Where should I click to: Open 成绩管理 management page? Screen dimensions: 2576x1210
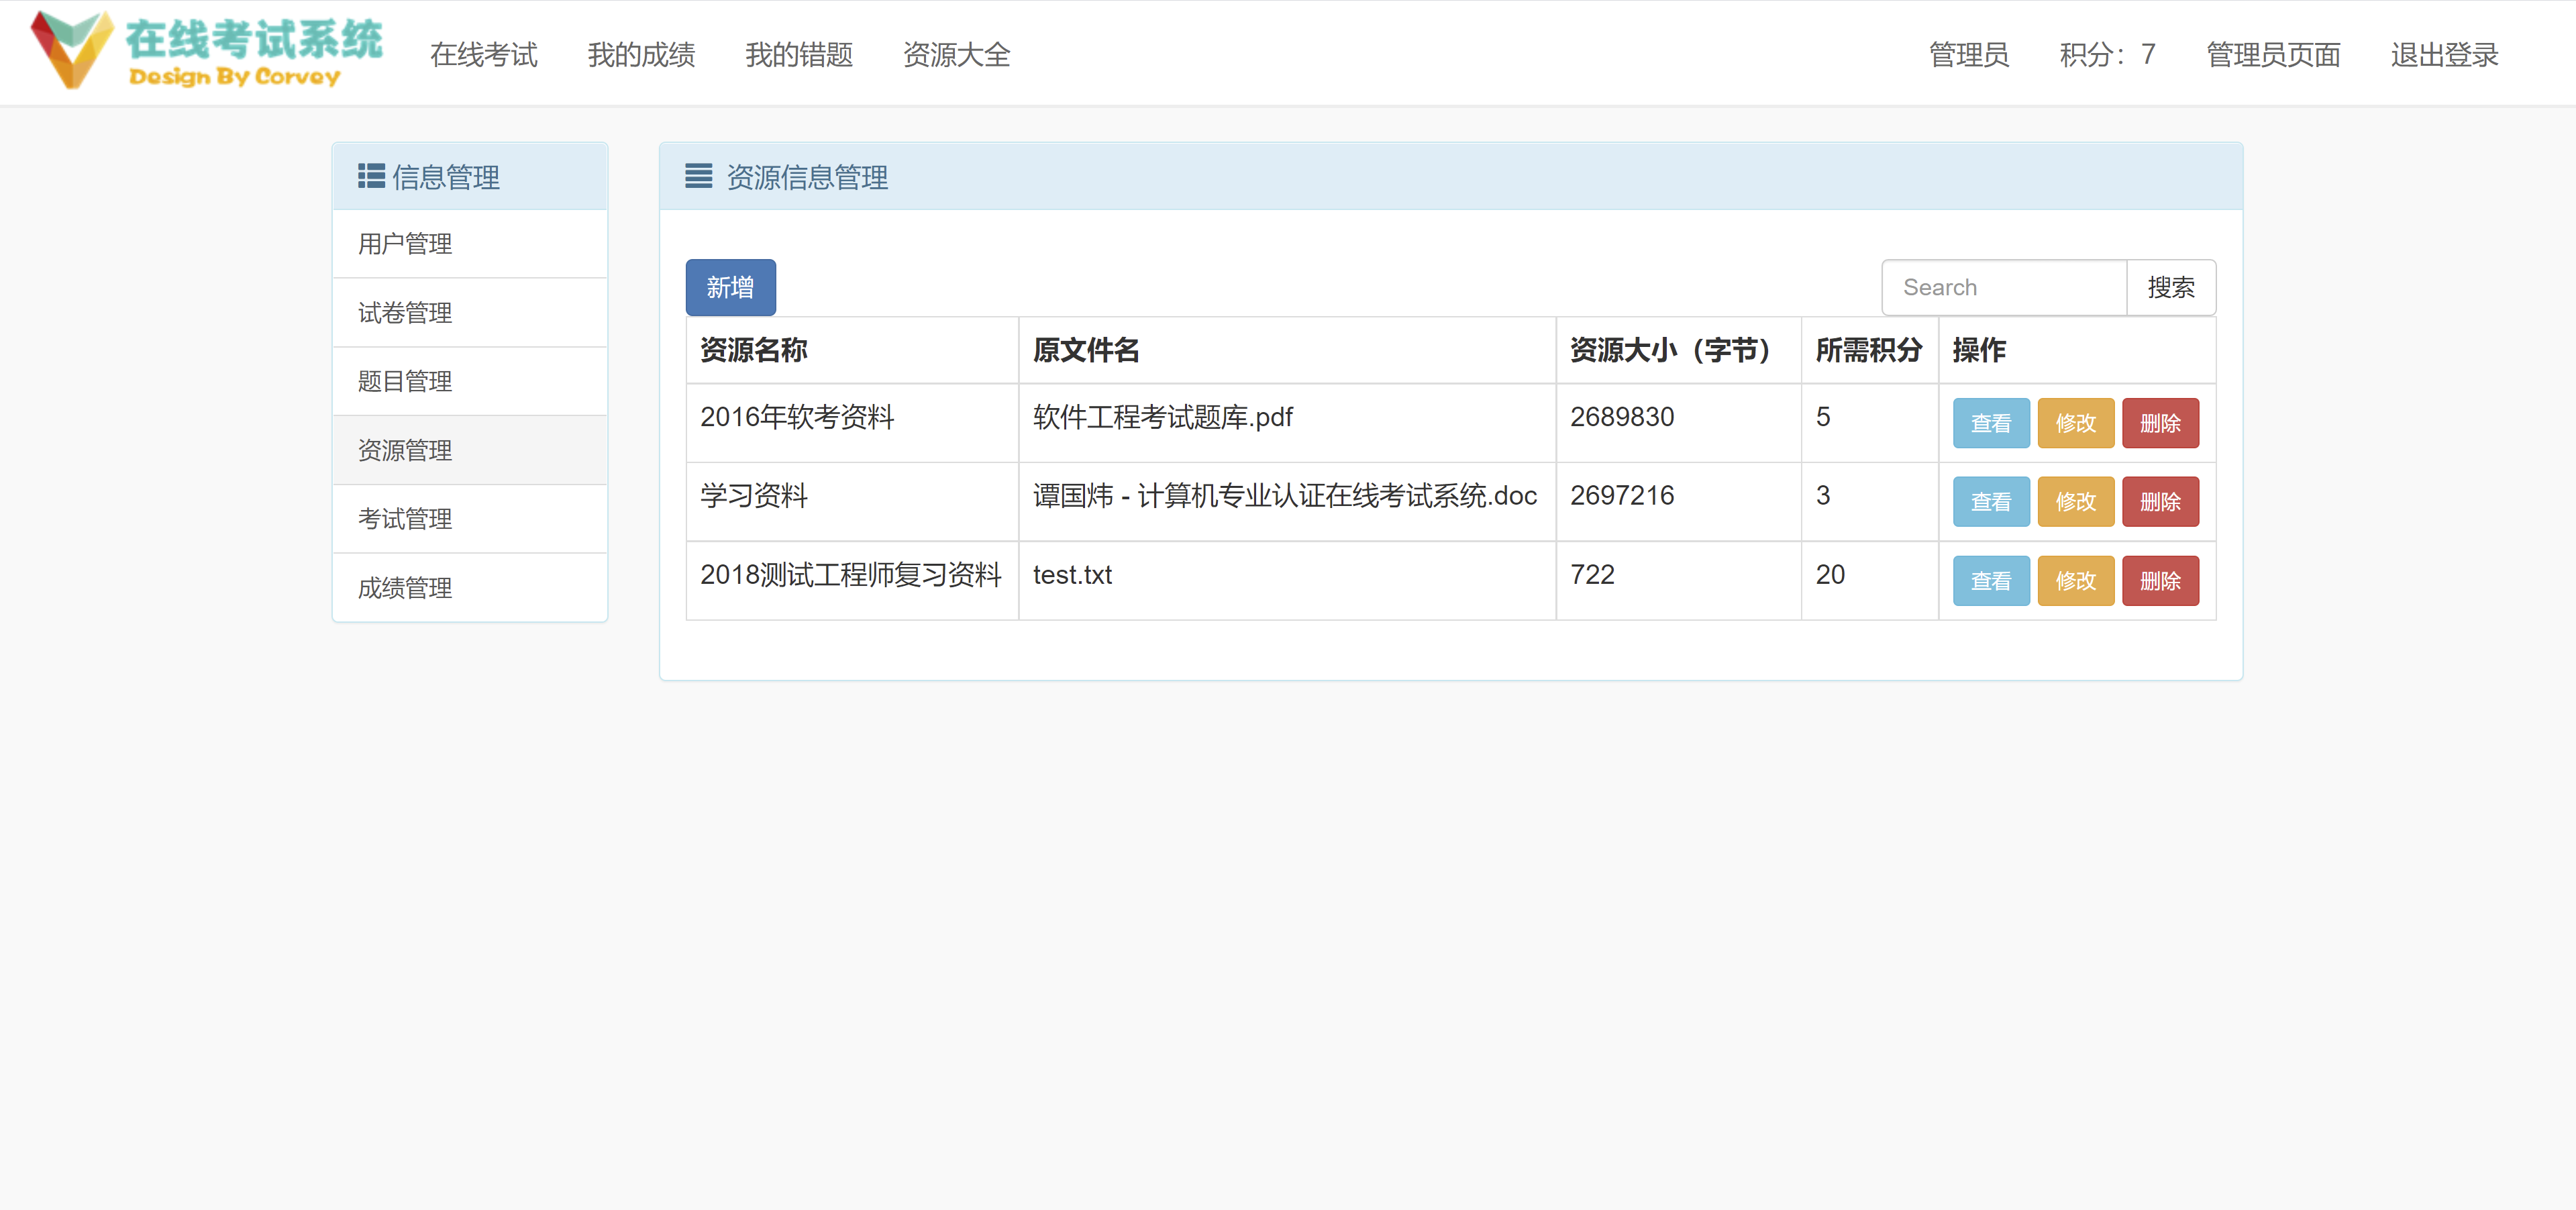coord(404,588)
